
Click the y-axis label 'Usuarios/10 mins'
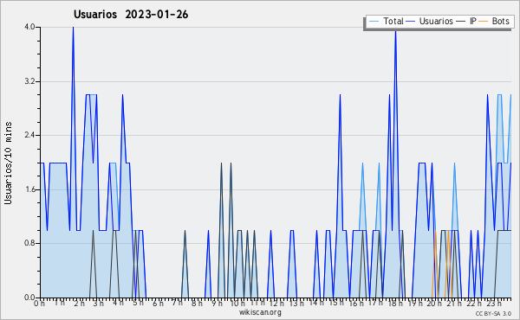pos(8,163)
